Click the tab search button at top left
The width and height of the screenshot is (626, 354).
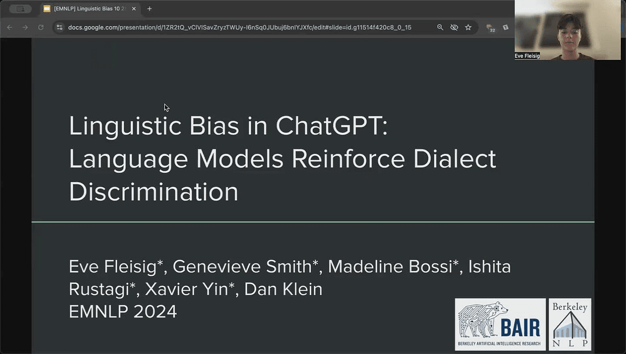[x=20, y=9]
